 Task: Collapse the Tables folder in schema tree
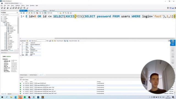click(3, 23)
